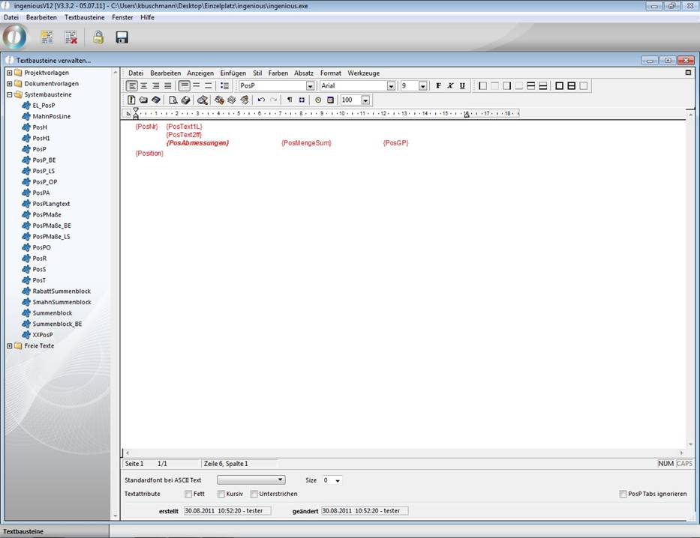Image resolution: width=700 pixels, height=538 pixels.
Task: Enable the Fett checkbox
Action: [x=188, y=495]
